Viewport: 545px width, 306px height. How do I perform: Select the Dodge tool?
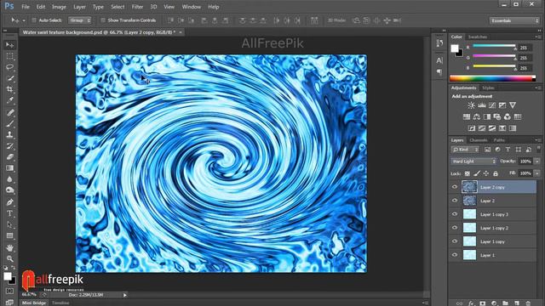pyautogui.click(x=9, y=190)
